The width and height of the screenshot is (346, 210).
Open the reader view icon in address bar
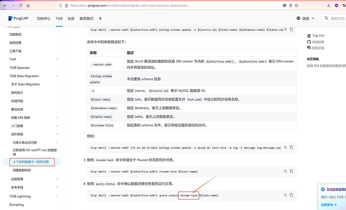point(291,5)
